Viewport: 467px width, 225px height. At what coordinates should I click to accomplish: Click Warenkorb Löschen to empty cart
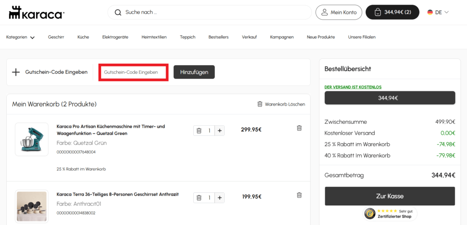281,104
